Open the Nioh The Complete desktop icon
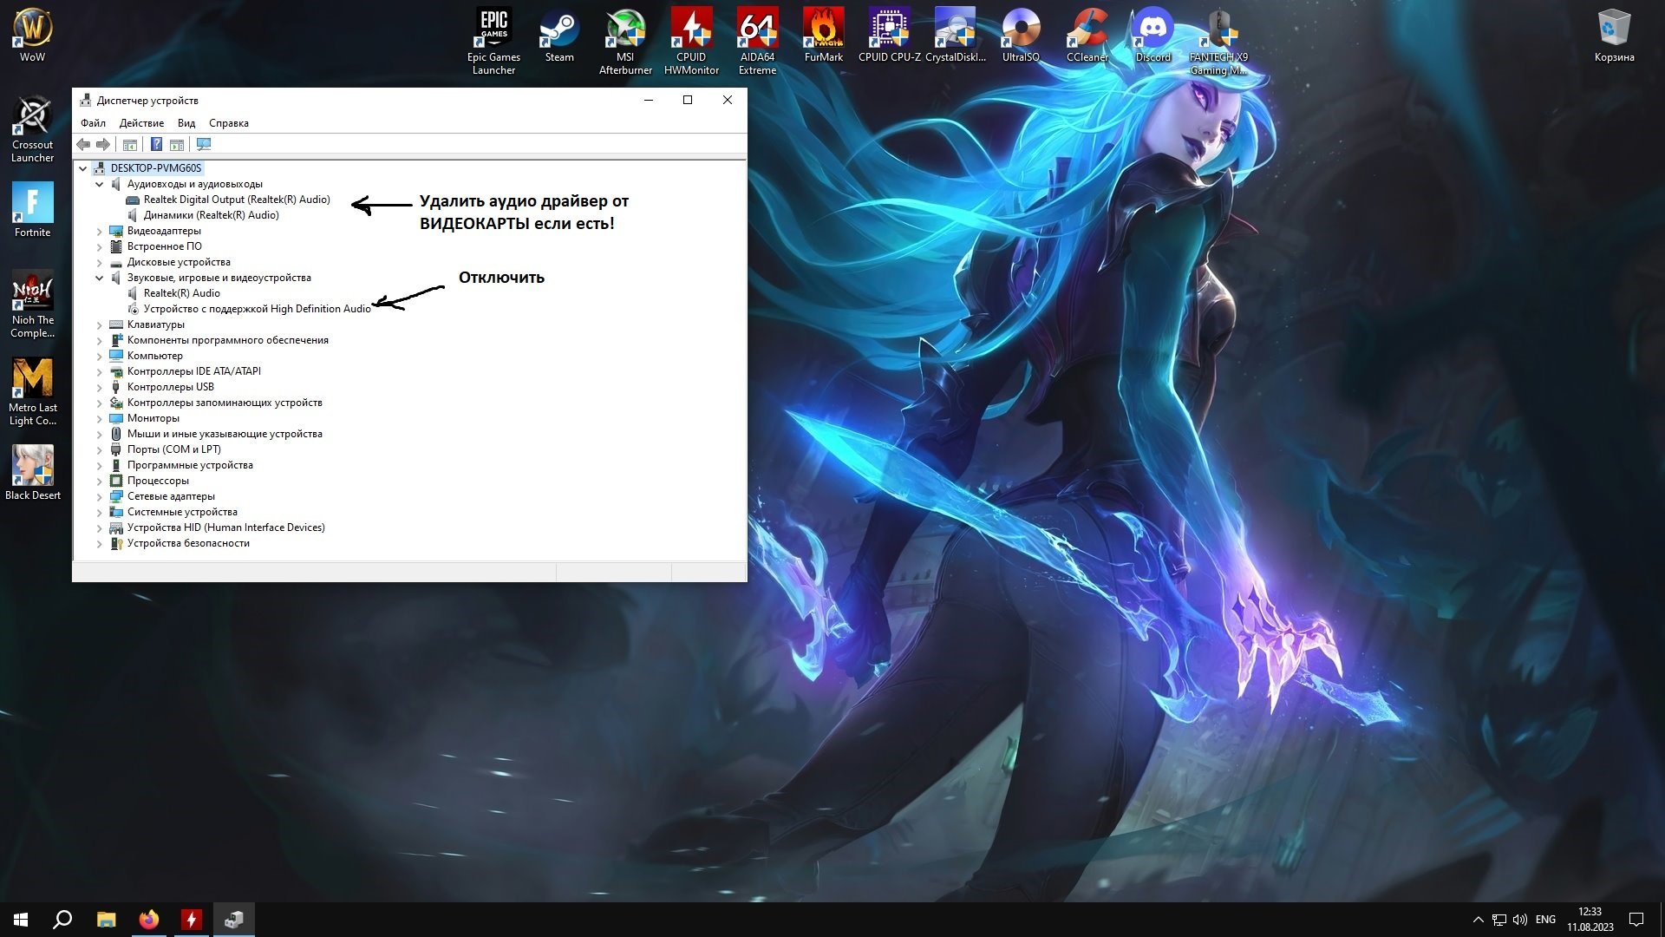Screen dimensions: 1665x937 32,304
